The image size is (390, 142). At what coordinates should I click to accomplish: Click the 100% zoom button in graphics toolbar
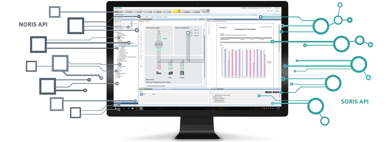coord(141,37)
